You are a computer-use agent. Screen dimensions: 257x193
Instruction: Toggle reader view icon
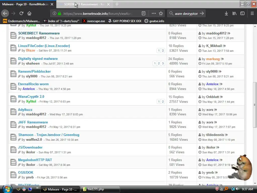143,14
